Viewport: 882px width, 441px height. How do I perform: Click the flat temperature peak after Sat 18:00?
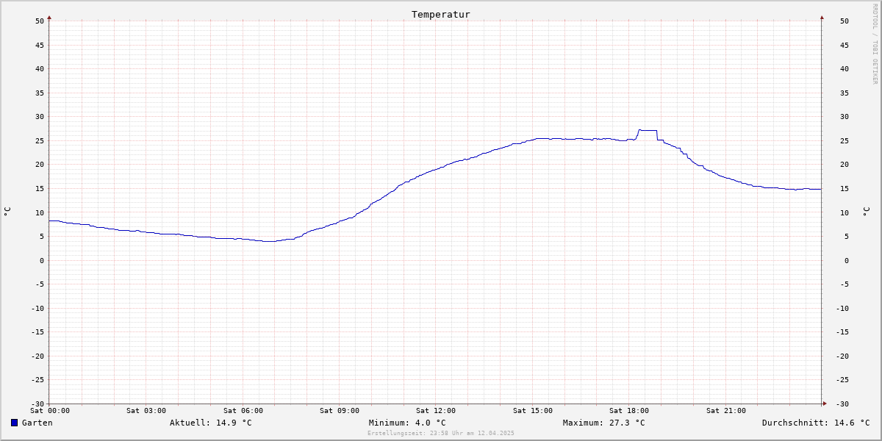pos(648,130)
